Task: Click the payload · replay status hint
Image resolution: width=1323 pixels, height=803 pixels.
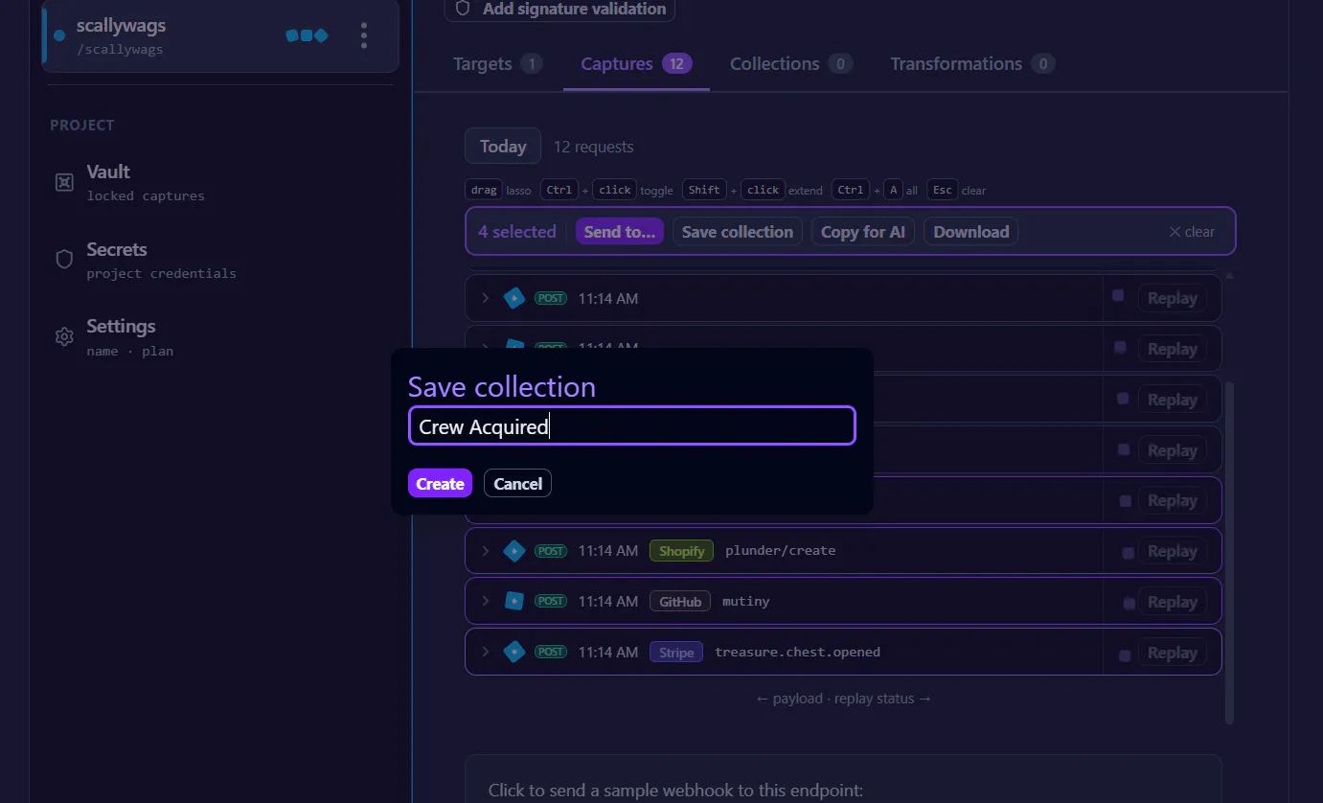Action: 843,699
